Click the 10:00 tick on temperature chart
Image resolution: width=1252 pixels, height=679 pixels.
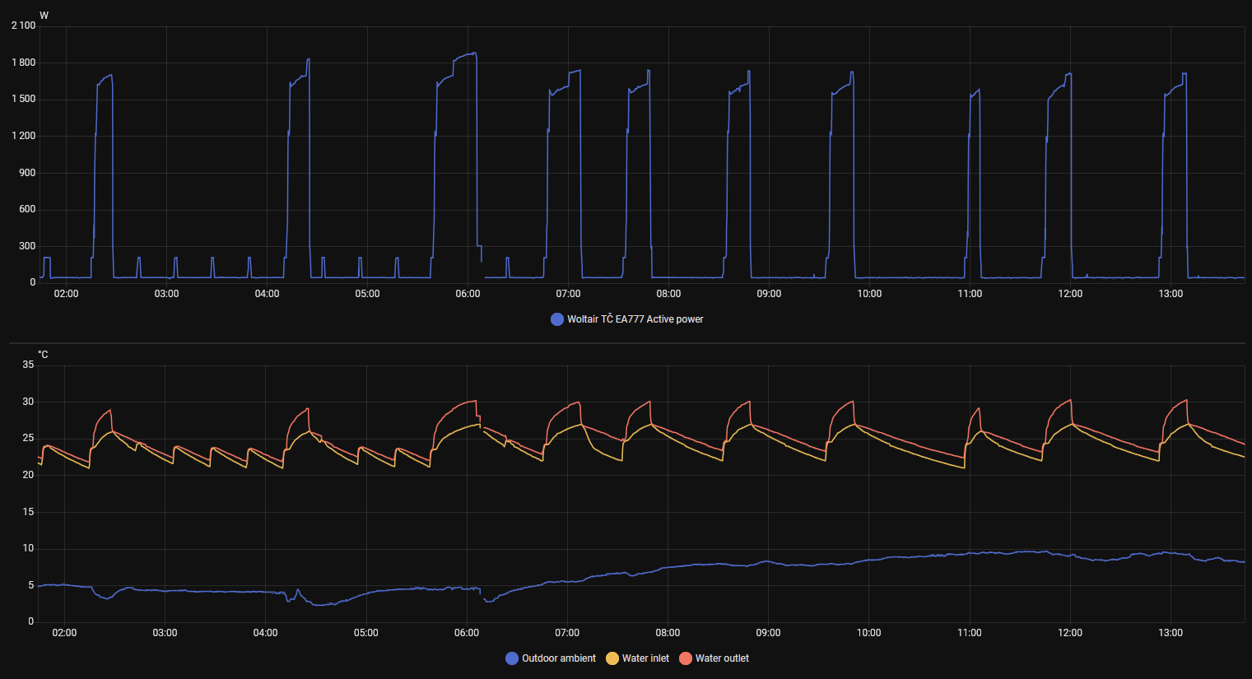[x=868, y=633]
